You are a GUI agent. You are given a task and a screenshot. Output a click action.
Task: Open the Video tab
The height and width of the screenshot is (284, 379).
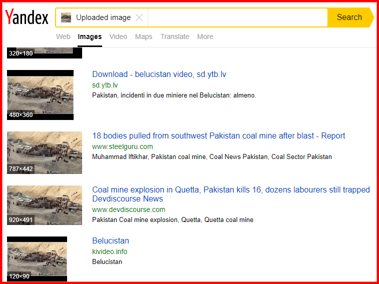coord(118,36)
